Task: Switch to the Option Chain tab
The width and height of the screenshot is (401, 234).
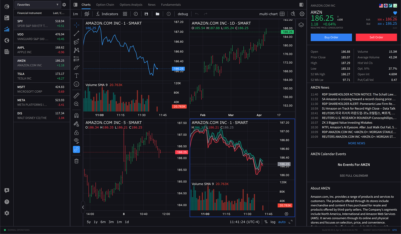Action: pos(105,5)
